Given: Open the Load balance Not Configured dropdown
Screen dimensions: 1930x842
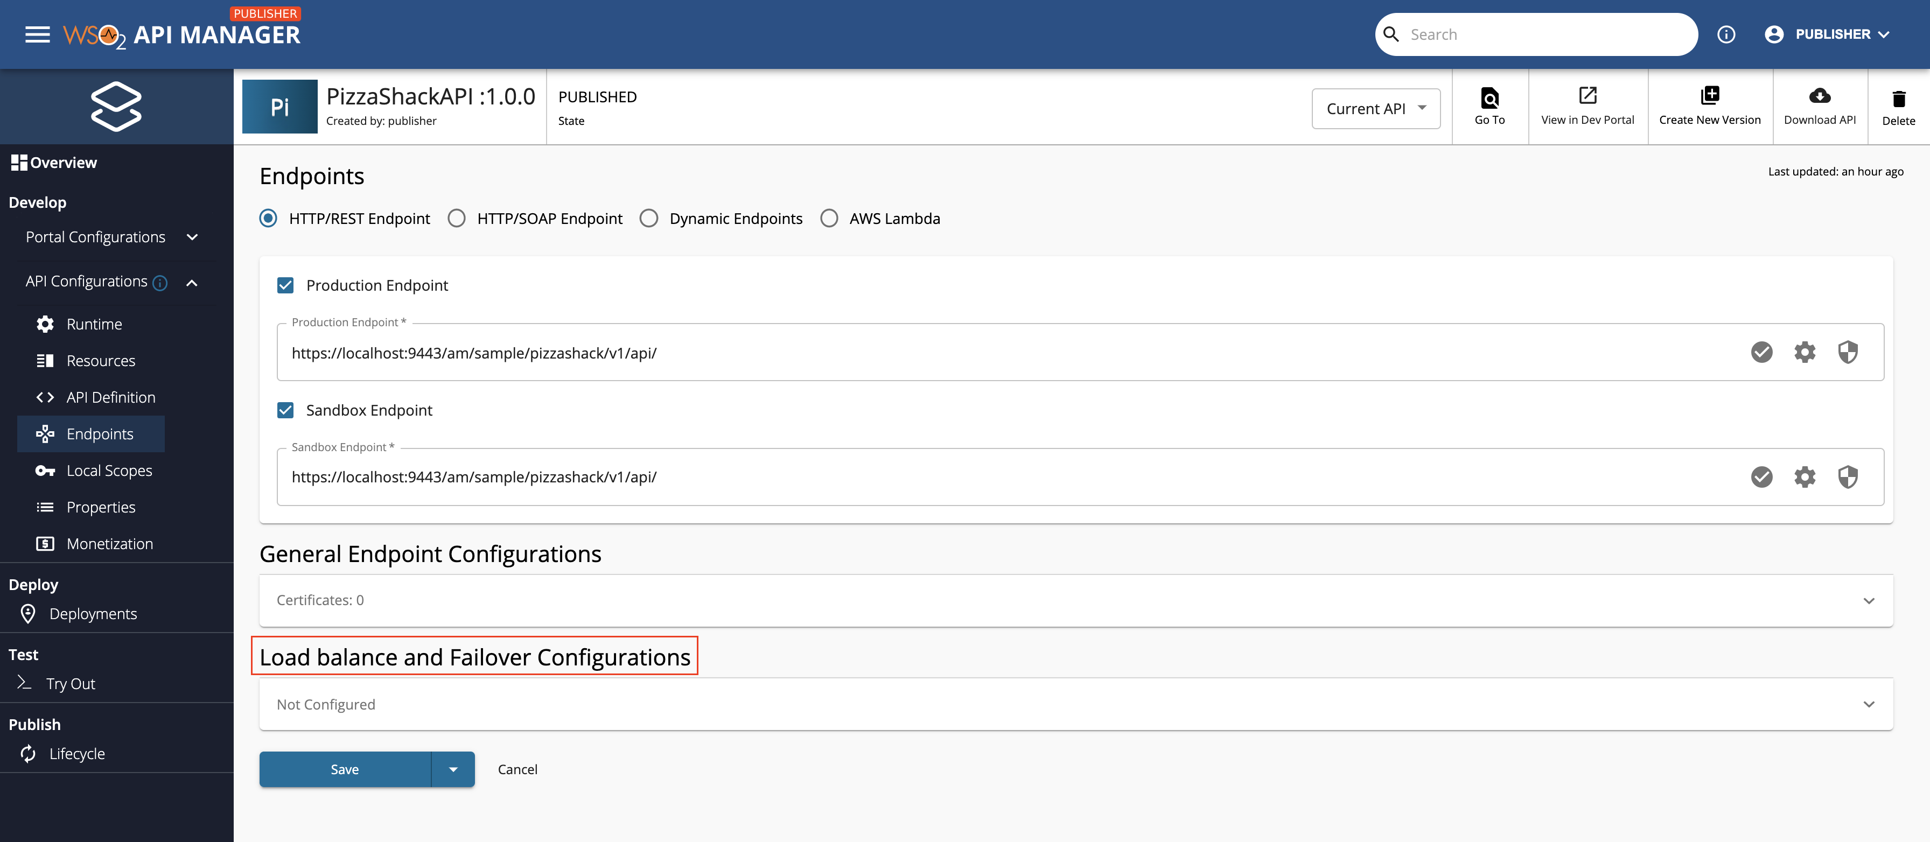Looking at the screenshot, I should click(x=1869, y=704).
